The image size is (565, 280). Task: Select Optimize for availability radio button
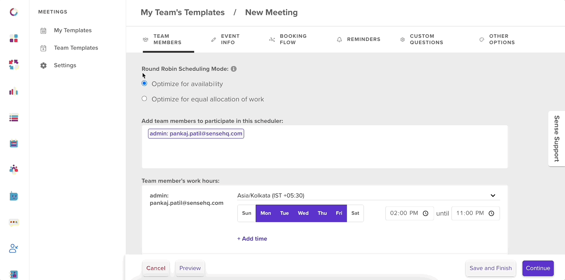(x=144, y=84)
